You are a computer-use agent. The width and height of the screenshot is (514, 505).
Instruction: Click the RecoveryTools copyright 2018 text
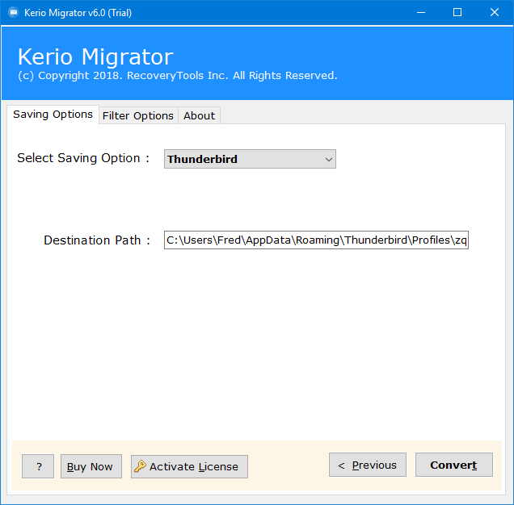(177, 76)
